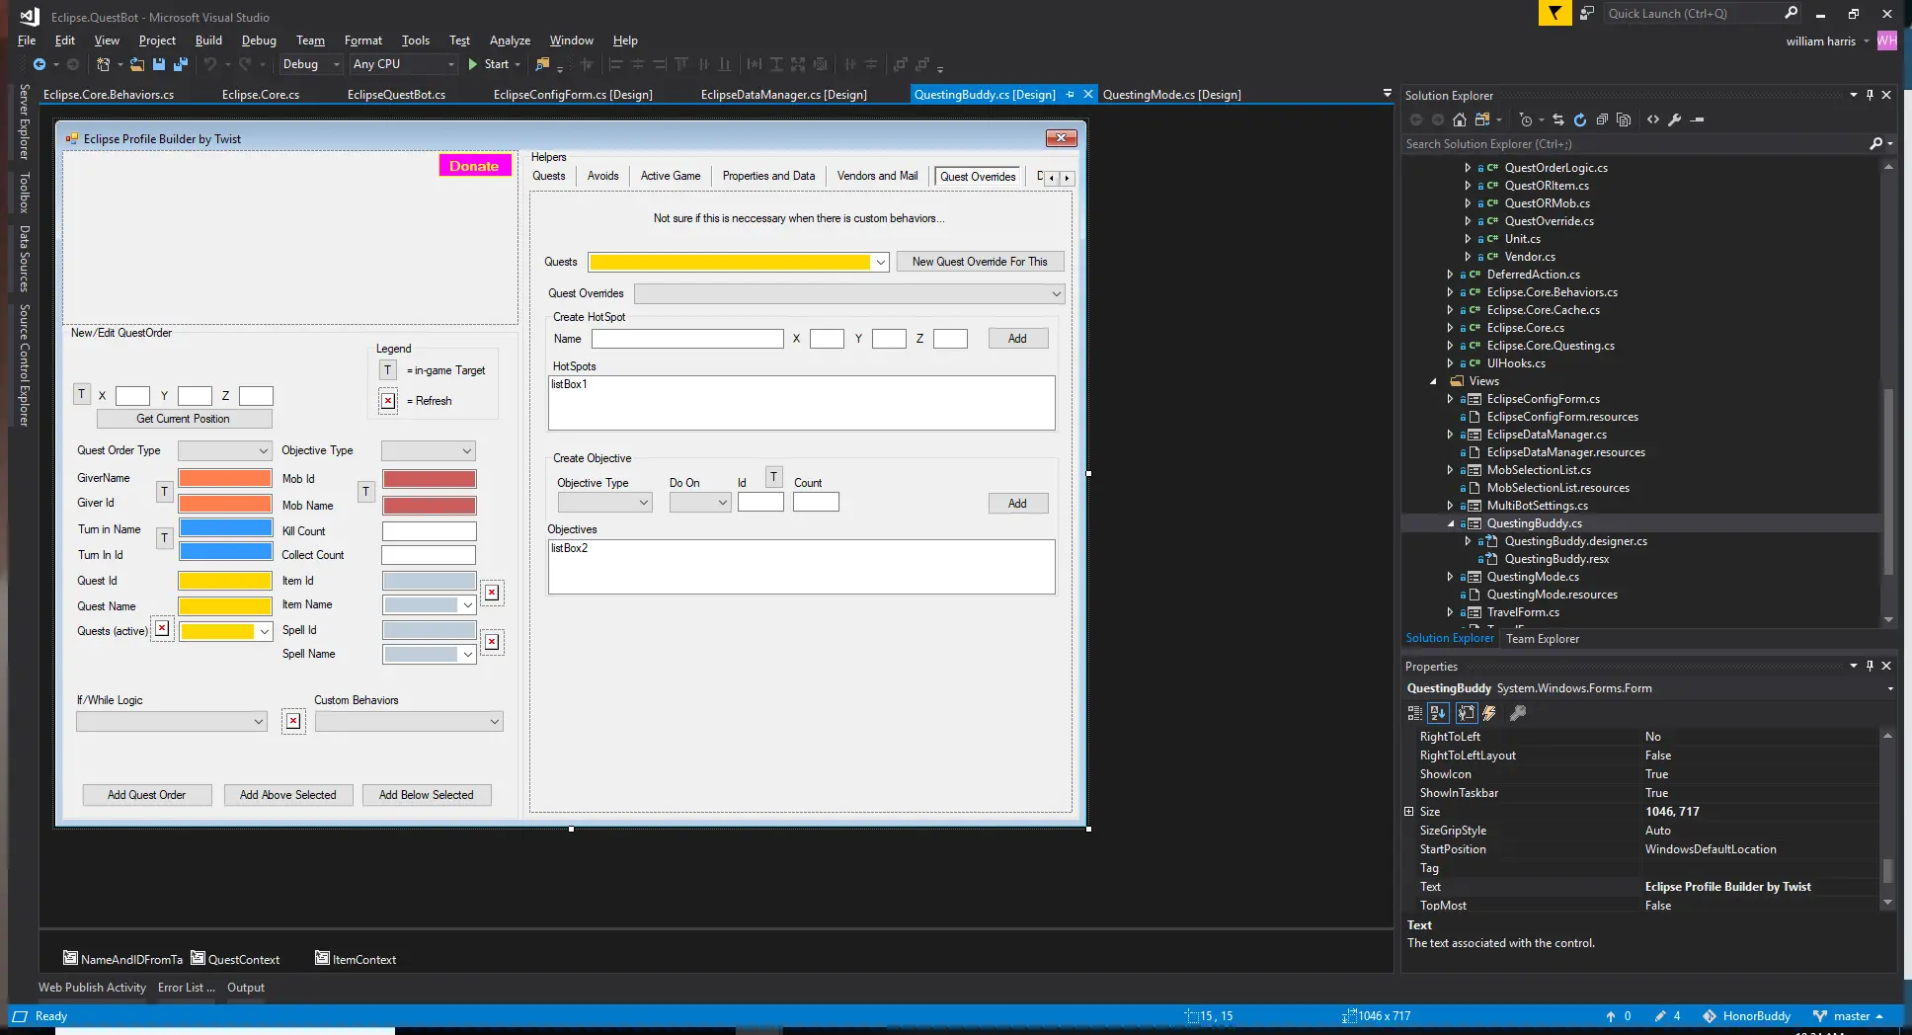Image resolution: width=1912 pixels, height=1035 pixels.
Task: Click the Quick Launch search magnifier icon
Action: click(x=1792, y=13)
